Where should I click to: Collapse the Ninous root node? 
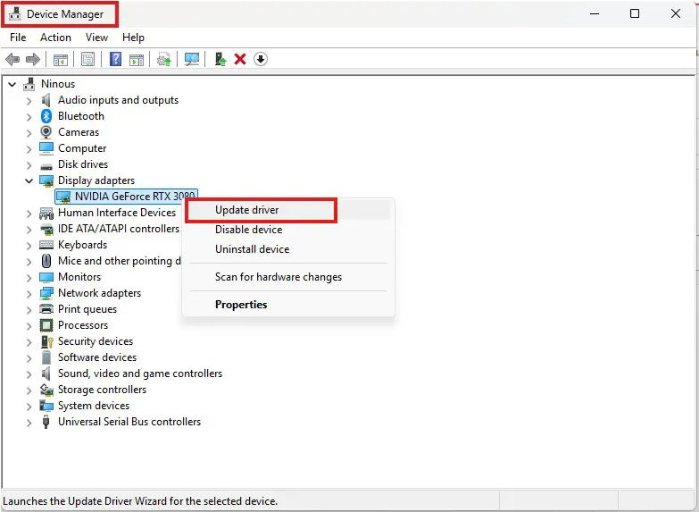pyautogui.click(x=12, y=84)
